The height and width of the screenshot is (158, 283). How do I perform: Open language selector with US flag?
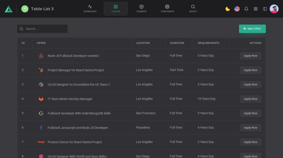237,9
